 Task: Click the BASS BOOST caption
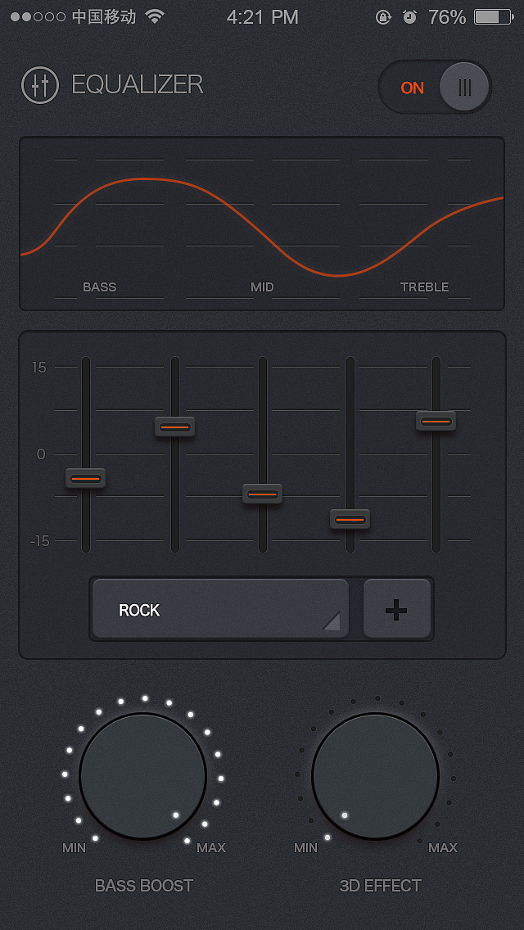pyautogui.click(x=144, y=886)
